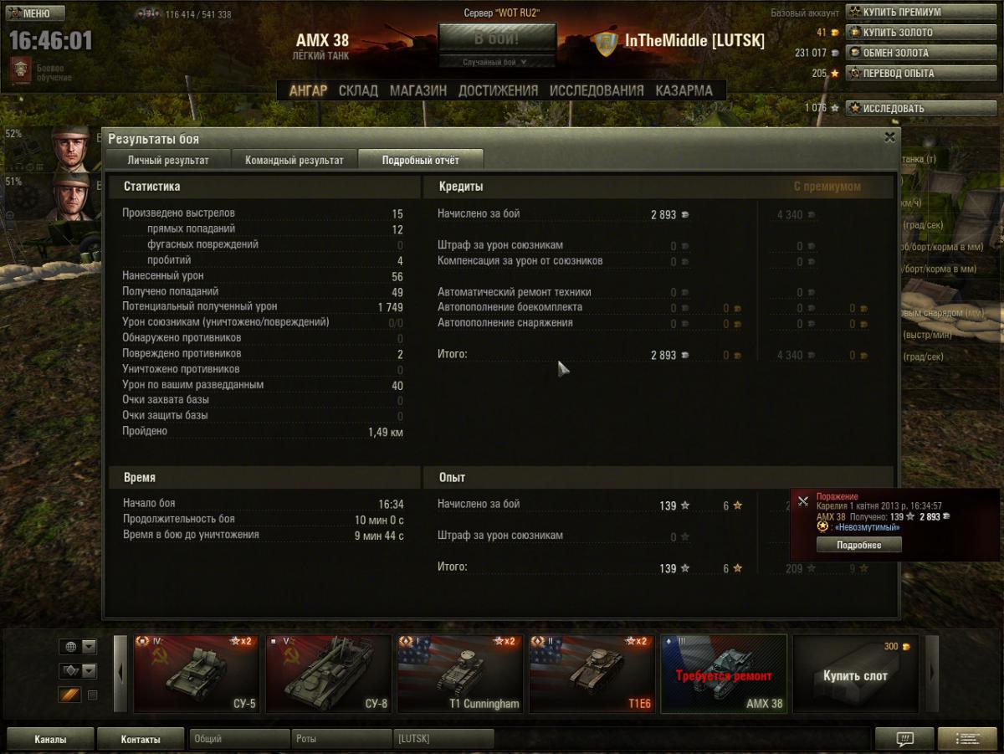Click the first crew member portrait
This screenshot has width=1004, height=754.
point(71,151)
